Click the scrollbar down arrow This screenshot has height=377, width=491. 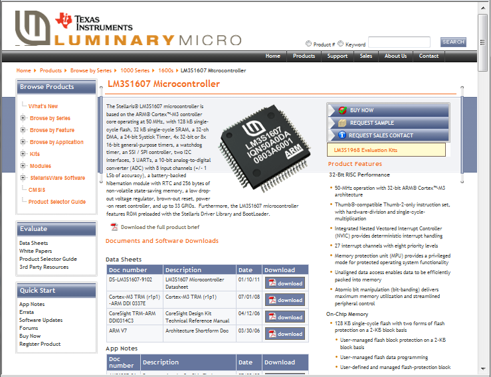coord(482,368)
